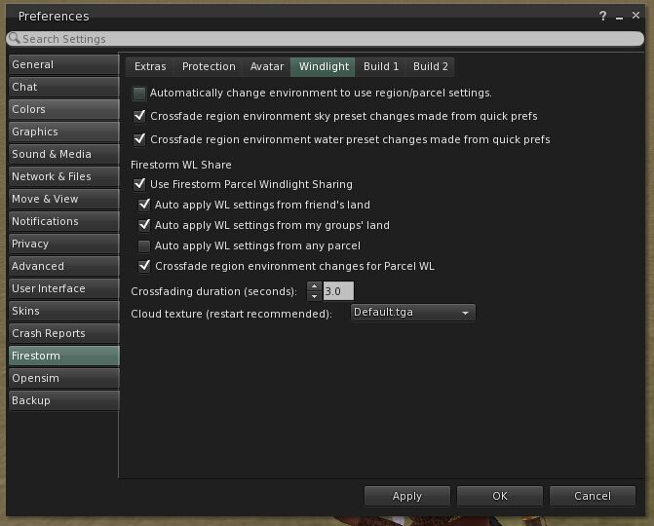Open Backup preferences section

[x=63, y=400]
